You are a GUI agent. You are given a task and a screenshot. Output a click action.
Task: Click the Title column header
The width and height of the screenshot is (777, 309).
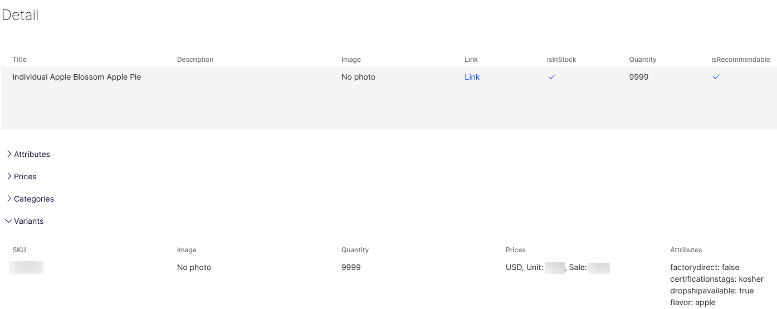coord(19,60)
